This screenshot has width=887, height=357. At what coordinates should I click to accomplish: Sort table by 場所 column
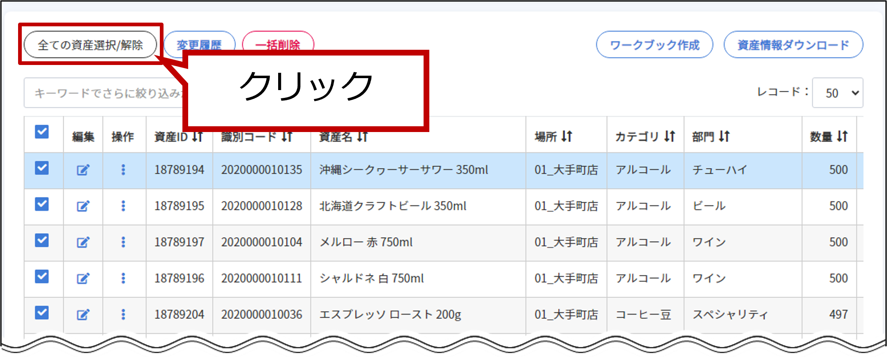567,136
